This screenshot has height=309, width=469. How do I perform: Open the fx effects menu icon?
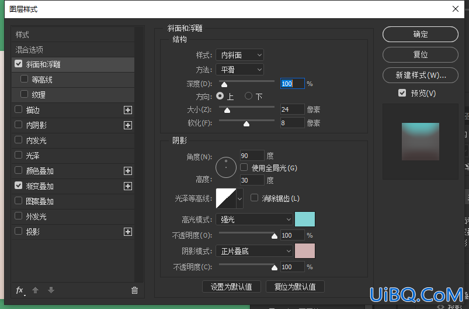[x=20, y=290]
